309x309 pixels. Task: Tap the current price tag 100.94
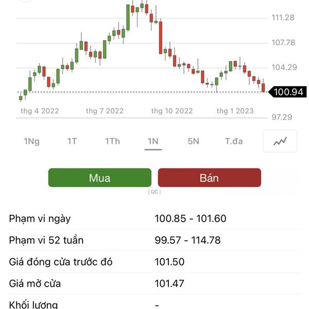tap(287, 92)
